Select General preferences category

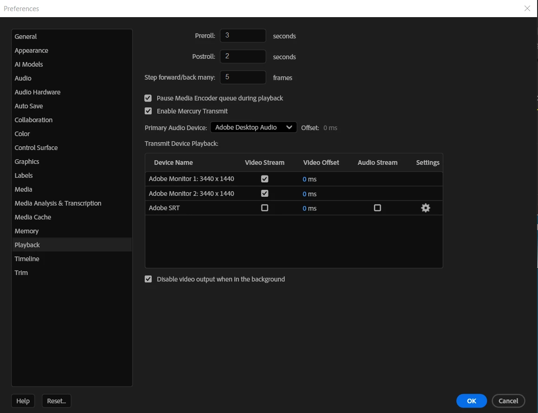click(72, 37)
